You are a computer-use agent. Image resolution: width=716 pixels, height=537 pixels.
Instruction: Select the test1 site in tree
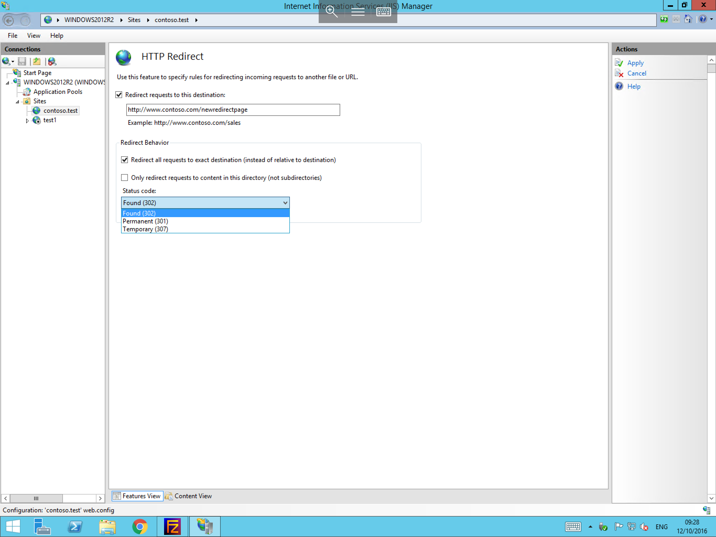50,120
